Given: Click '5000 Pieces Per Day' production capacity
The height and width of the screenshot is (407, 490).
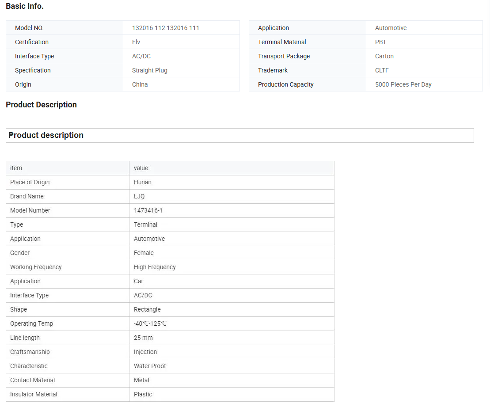Looking at the screenshot, I should coord(403,84).
